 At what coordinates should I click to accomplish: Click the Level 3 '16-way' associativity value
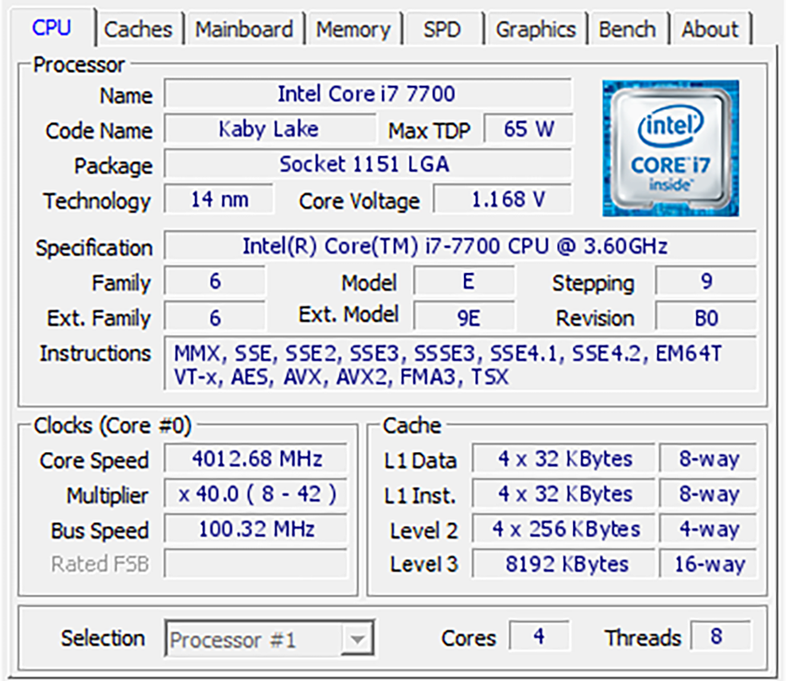708,565
